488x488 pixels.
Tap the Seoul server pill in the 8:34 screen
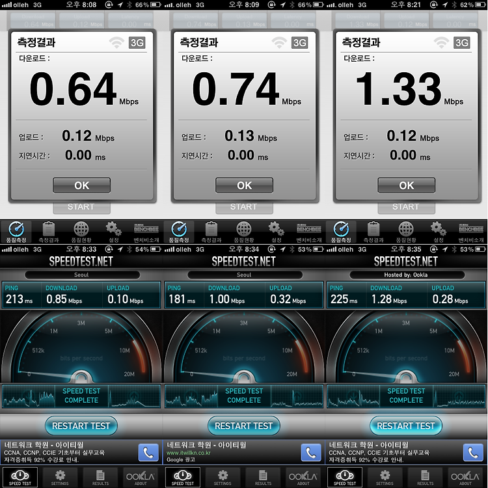pos(244,275)
